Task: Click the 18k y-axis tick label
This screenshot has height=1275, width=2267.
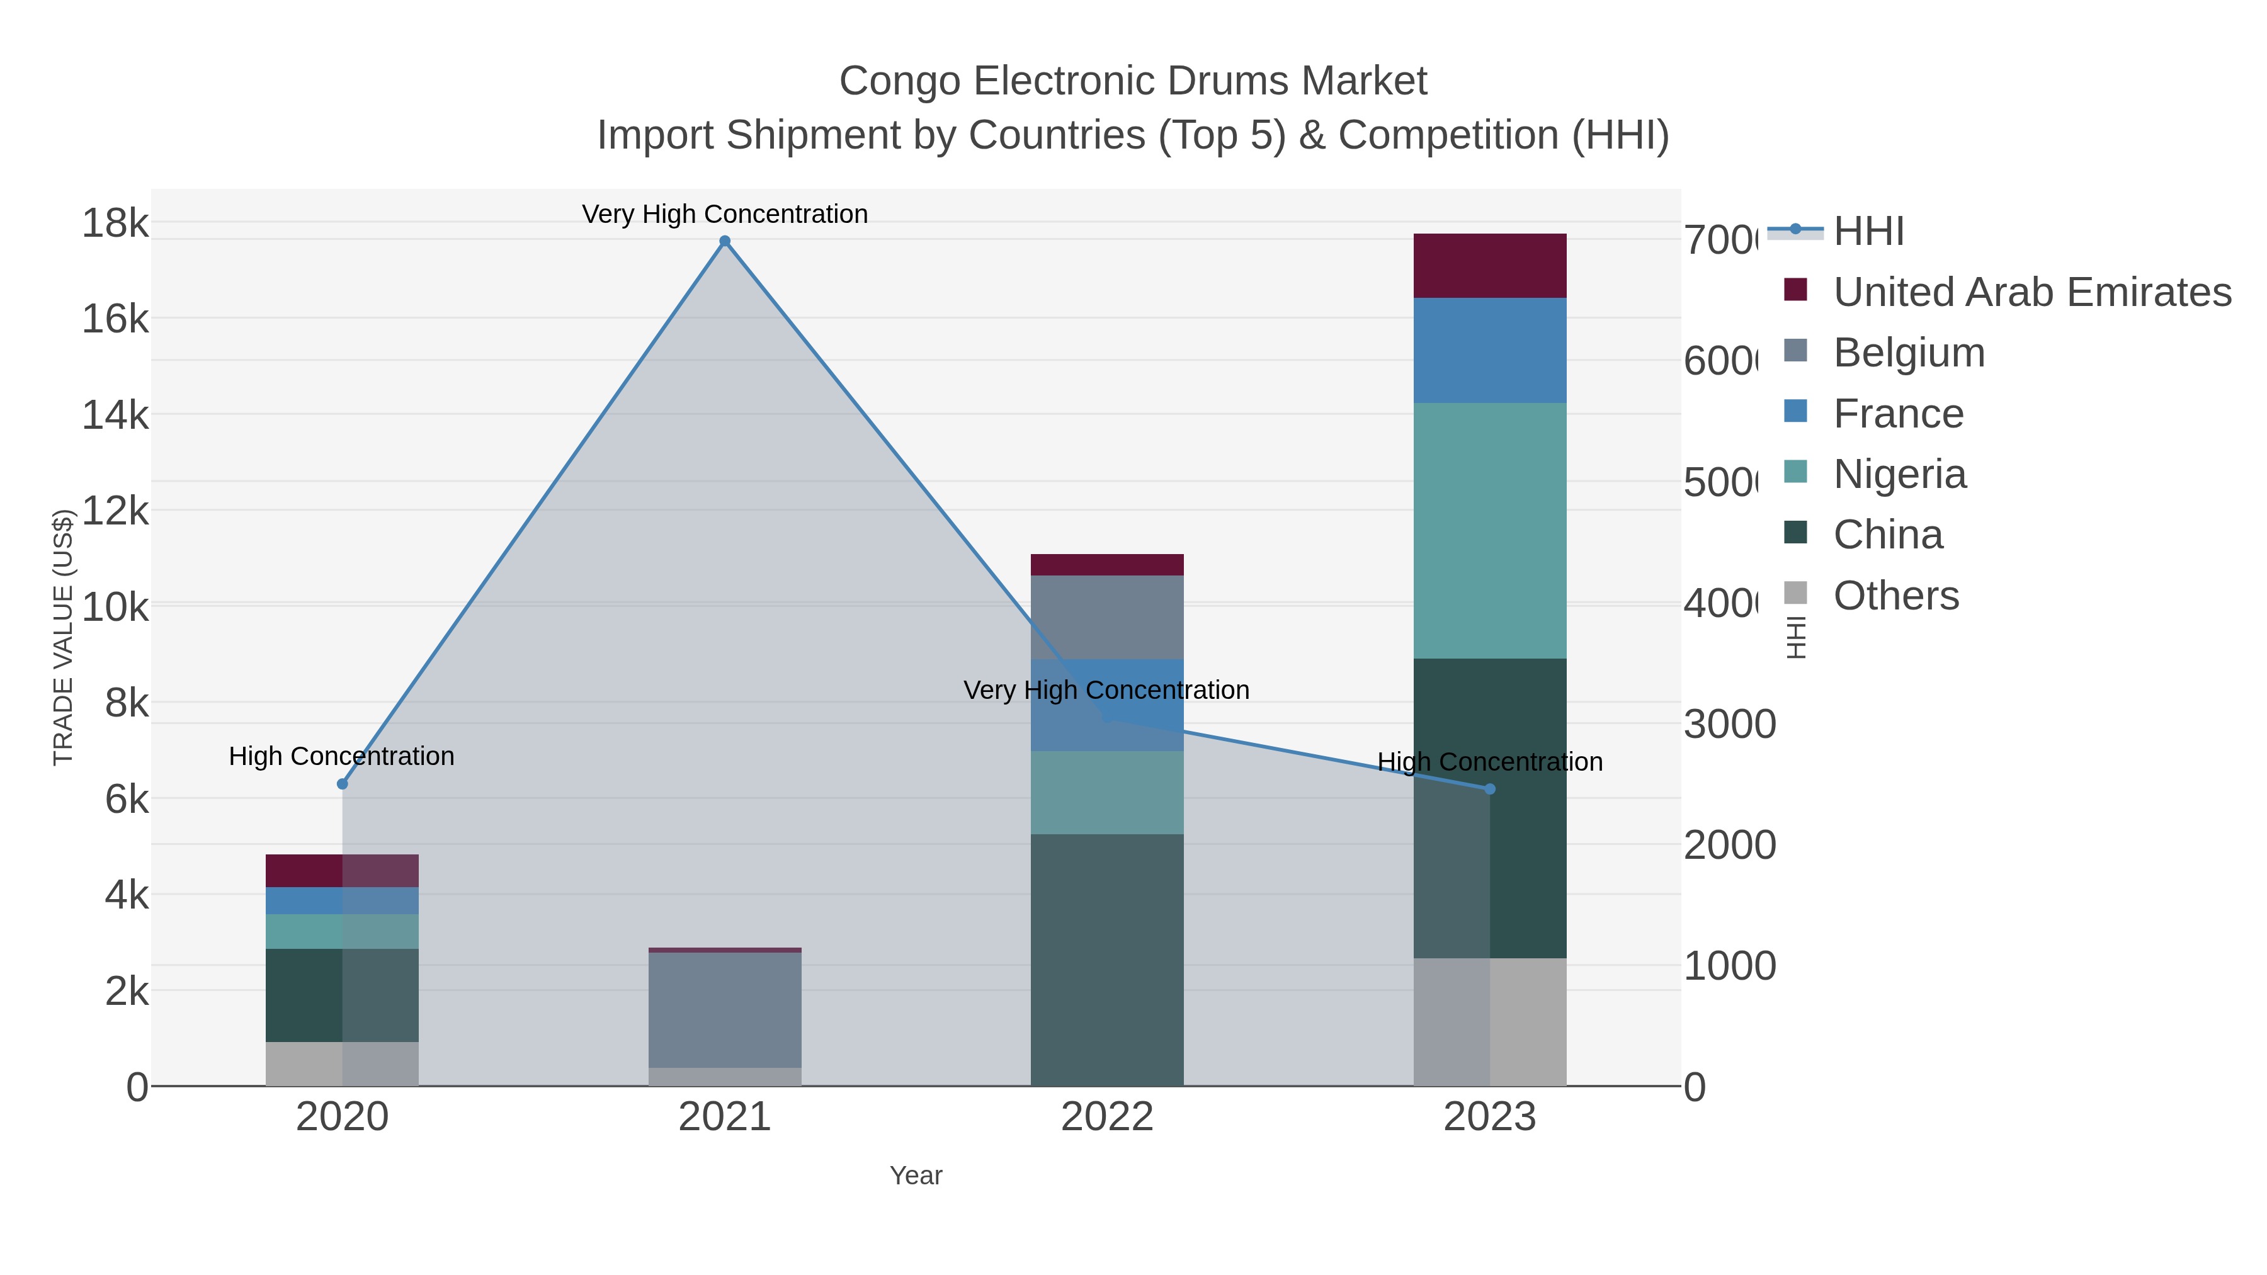Action: tap(115, 223)
